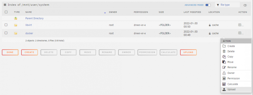The width and height of the screenshot is (253, 95).
Task: Click the lock icon in libvirt row
Action: (x=209, y=25)
